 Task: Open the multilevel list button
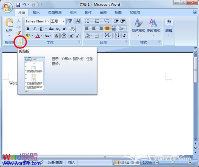[x=107, y=21]
